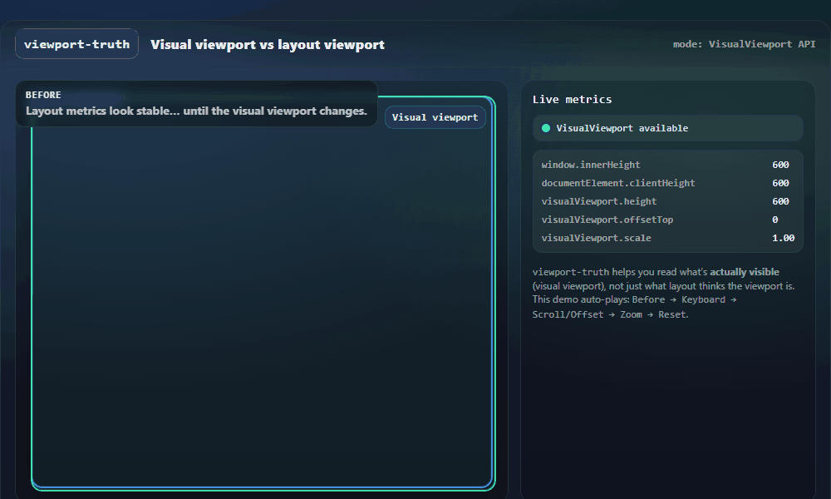The image size is (831, 499).
Task: Click the window.innerHeight metric label
Action: point(591,165)
